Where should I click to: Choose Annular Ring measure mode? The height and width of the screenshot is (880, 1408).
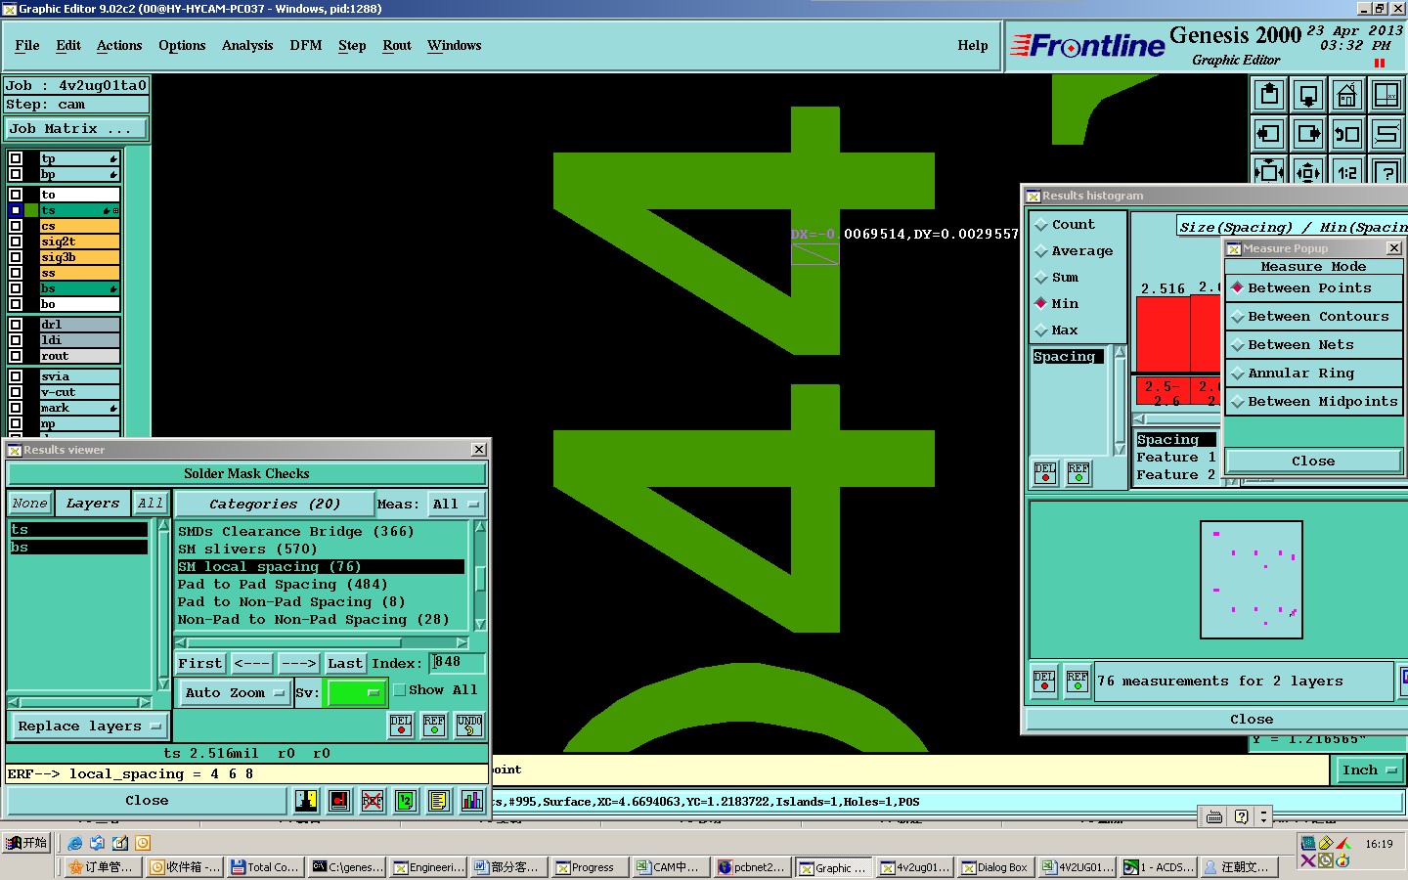[1313, 374]
